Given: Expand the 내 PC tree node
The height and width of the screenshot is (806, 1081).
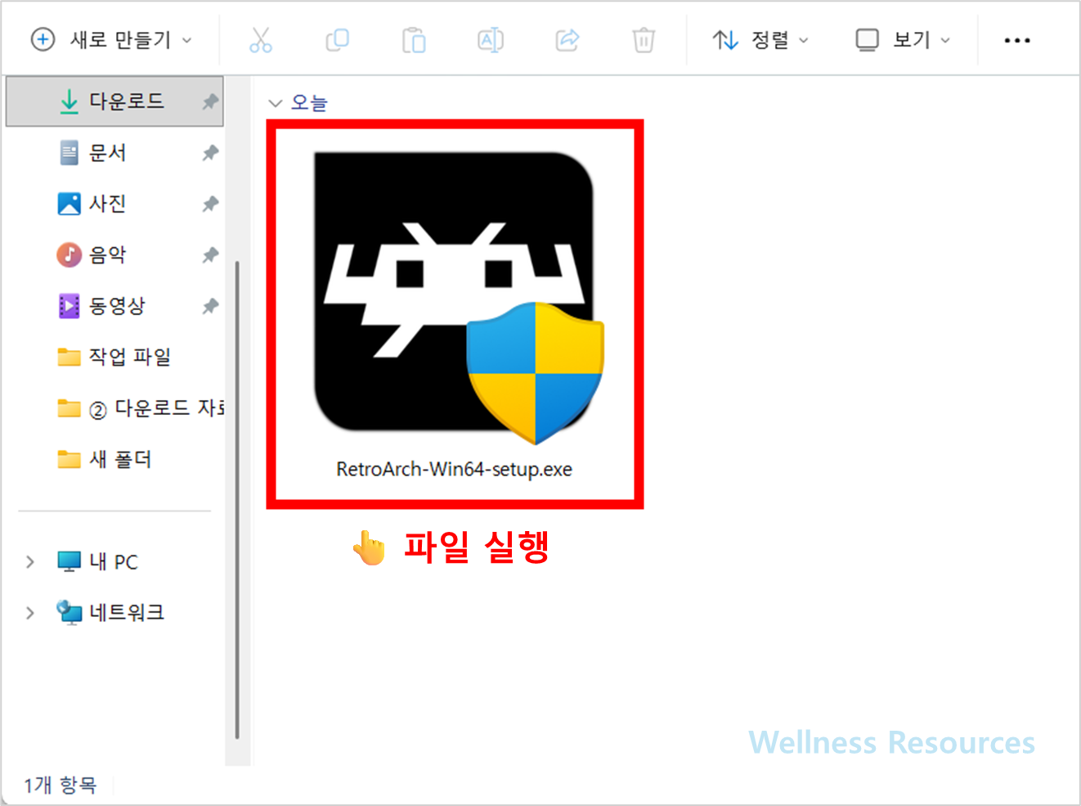Looking at the screenshot, I should pos(30,561).
